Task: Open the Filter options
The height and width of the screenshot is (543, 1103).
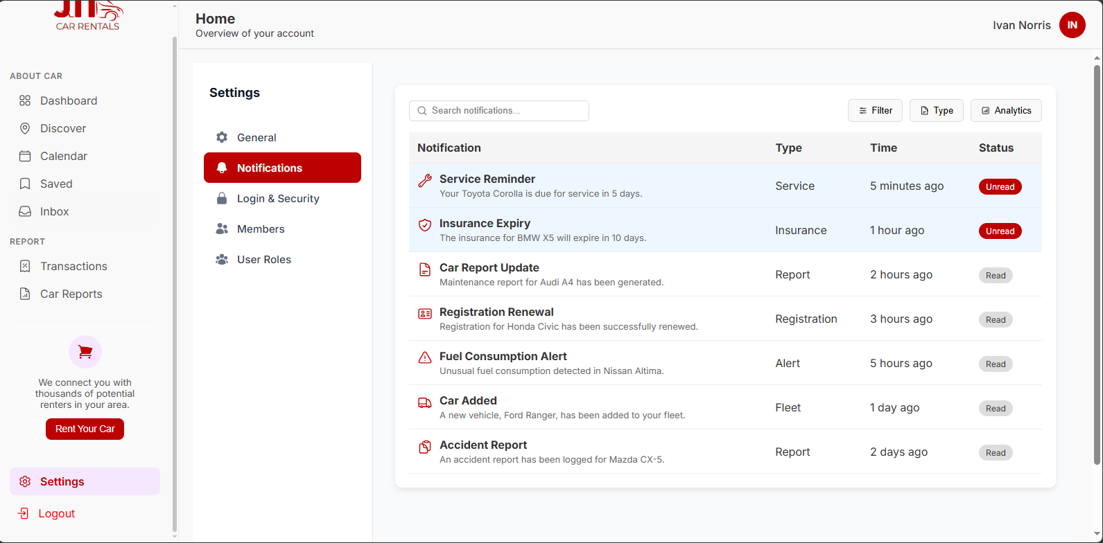Action: pos(875,110)
